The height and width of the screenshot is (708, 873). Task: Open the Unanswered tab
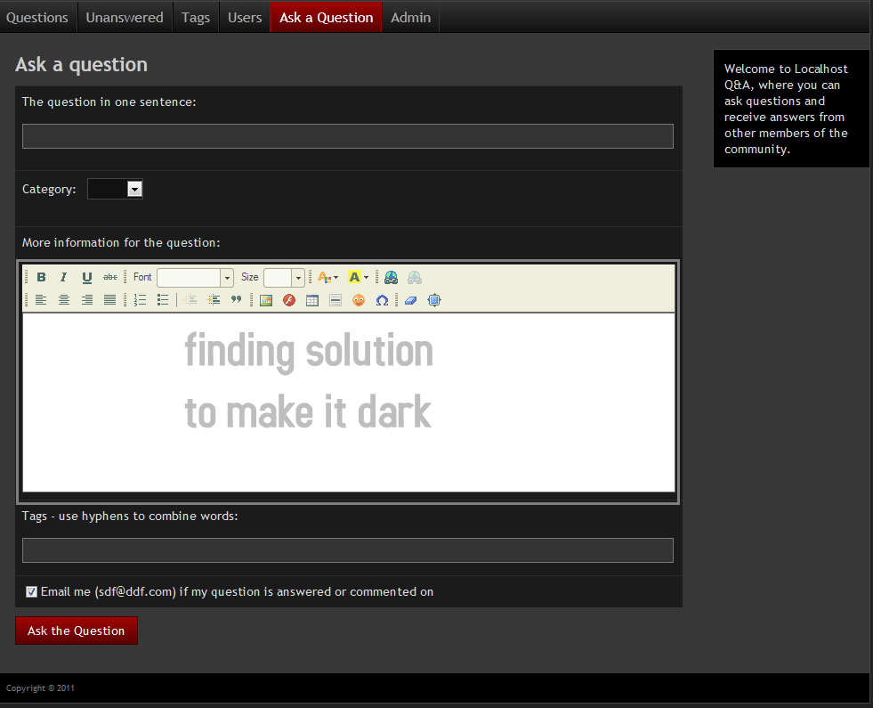pyautogui.click(x=125, y=17)
